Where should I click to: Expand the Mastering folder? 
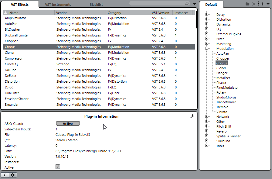tap(206, 43)
